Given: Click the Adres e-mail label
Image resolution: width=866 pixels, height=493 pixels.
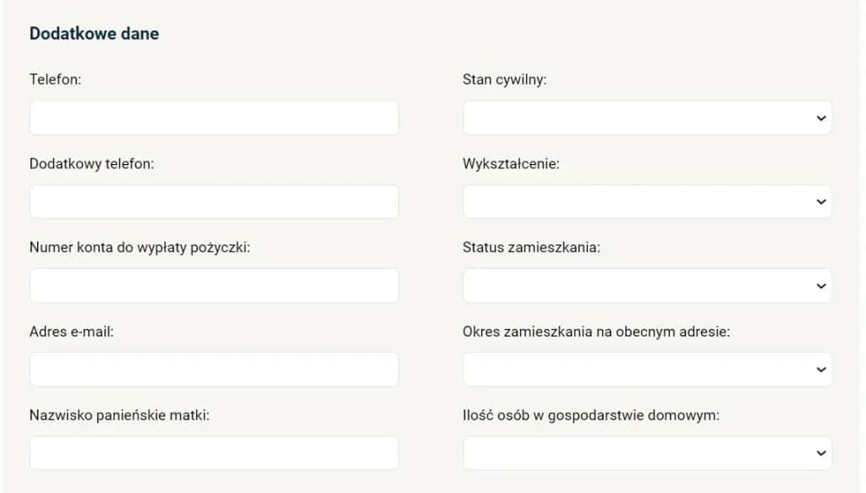Looking at the screenshot, I should (72, 331).
